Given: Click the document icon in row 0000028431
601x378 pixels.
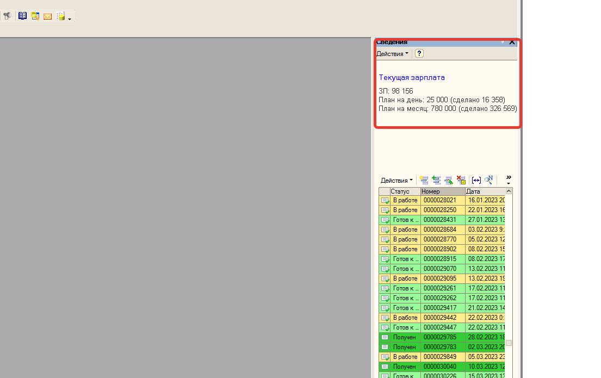Looking at the screenshot, I should coord(385,220).
